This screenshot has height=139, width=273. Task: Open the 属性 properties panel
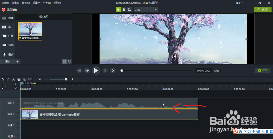click(263, 70)
